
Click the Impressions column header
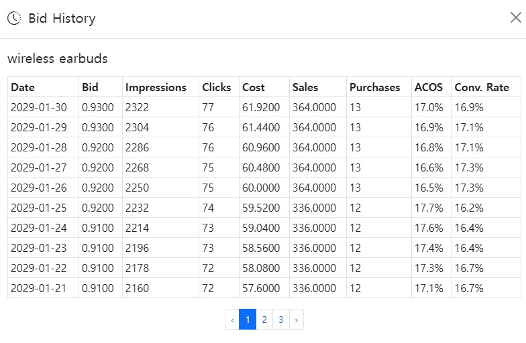point(156,87)
